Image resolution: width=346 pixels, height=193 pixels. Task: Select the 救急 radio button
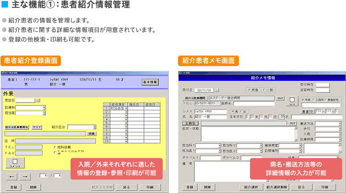click(250, 90)
